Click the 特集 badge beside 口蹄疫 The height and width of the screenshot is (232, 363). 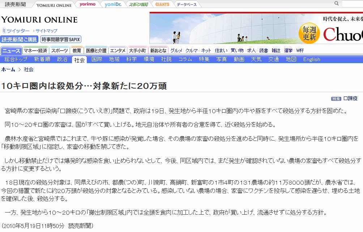pyautogui.click(x=336, y=99)
